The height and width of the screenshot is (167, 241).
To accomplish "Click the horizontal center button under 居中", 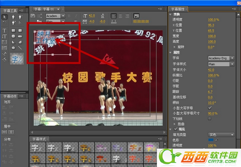I will pyautogui.click(x=5, y=132).
